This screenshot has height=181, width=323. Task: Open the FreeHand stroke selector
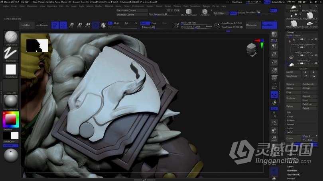11,53
